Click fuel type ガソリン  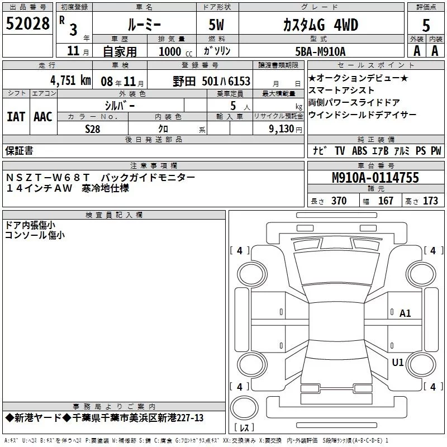(x=217, y=51)
